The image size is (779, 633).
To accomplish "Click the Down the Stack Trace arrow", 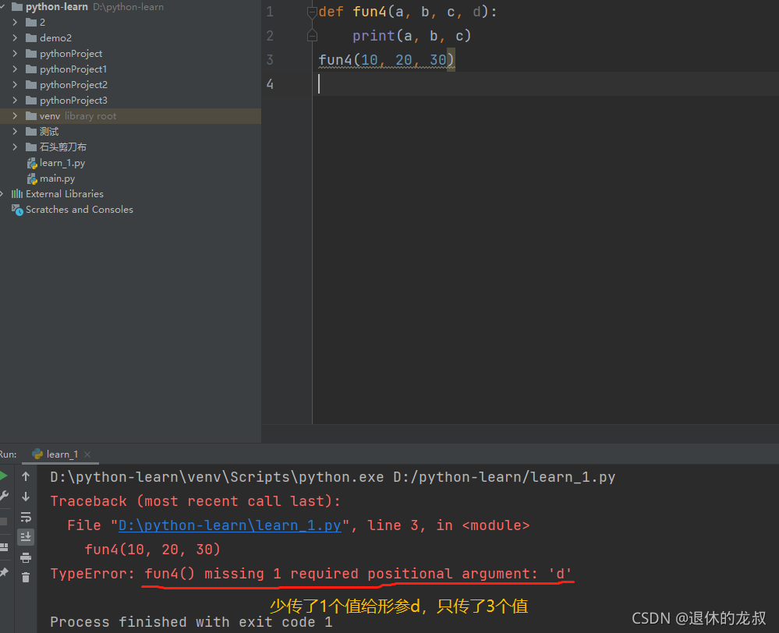I will point(26,497).
